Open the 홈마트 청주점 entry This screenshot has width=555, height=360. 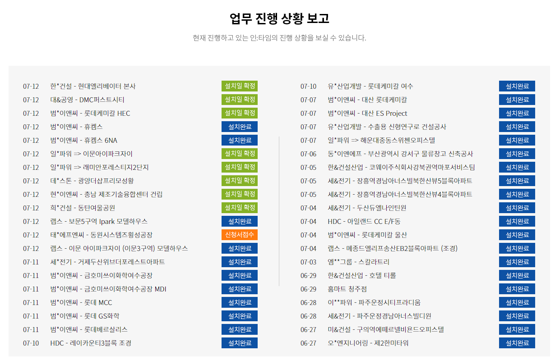pos(347,289)
